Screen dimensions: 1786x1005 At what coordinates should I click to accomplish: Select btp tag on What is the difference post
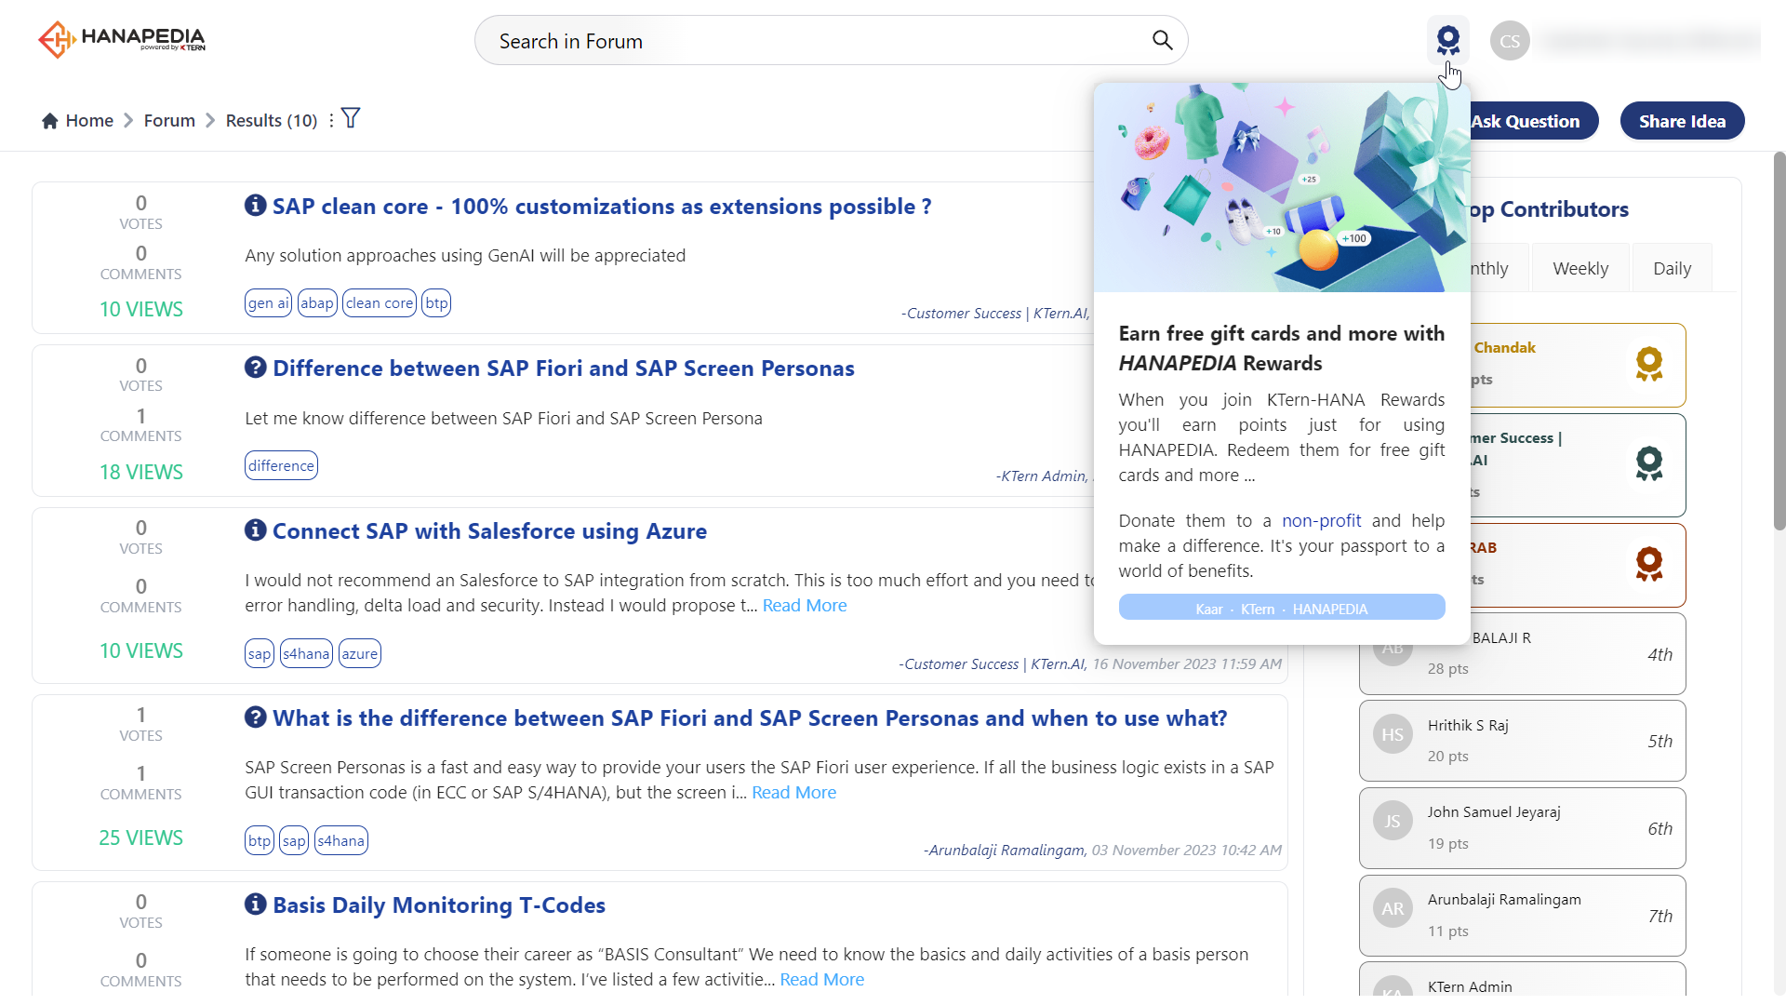260,841
